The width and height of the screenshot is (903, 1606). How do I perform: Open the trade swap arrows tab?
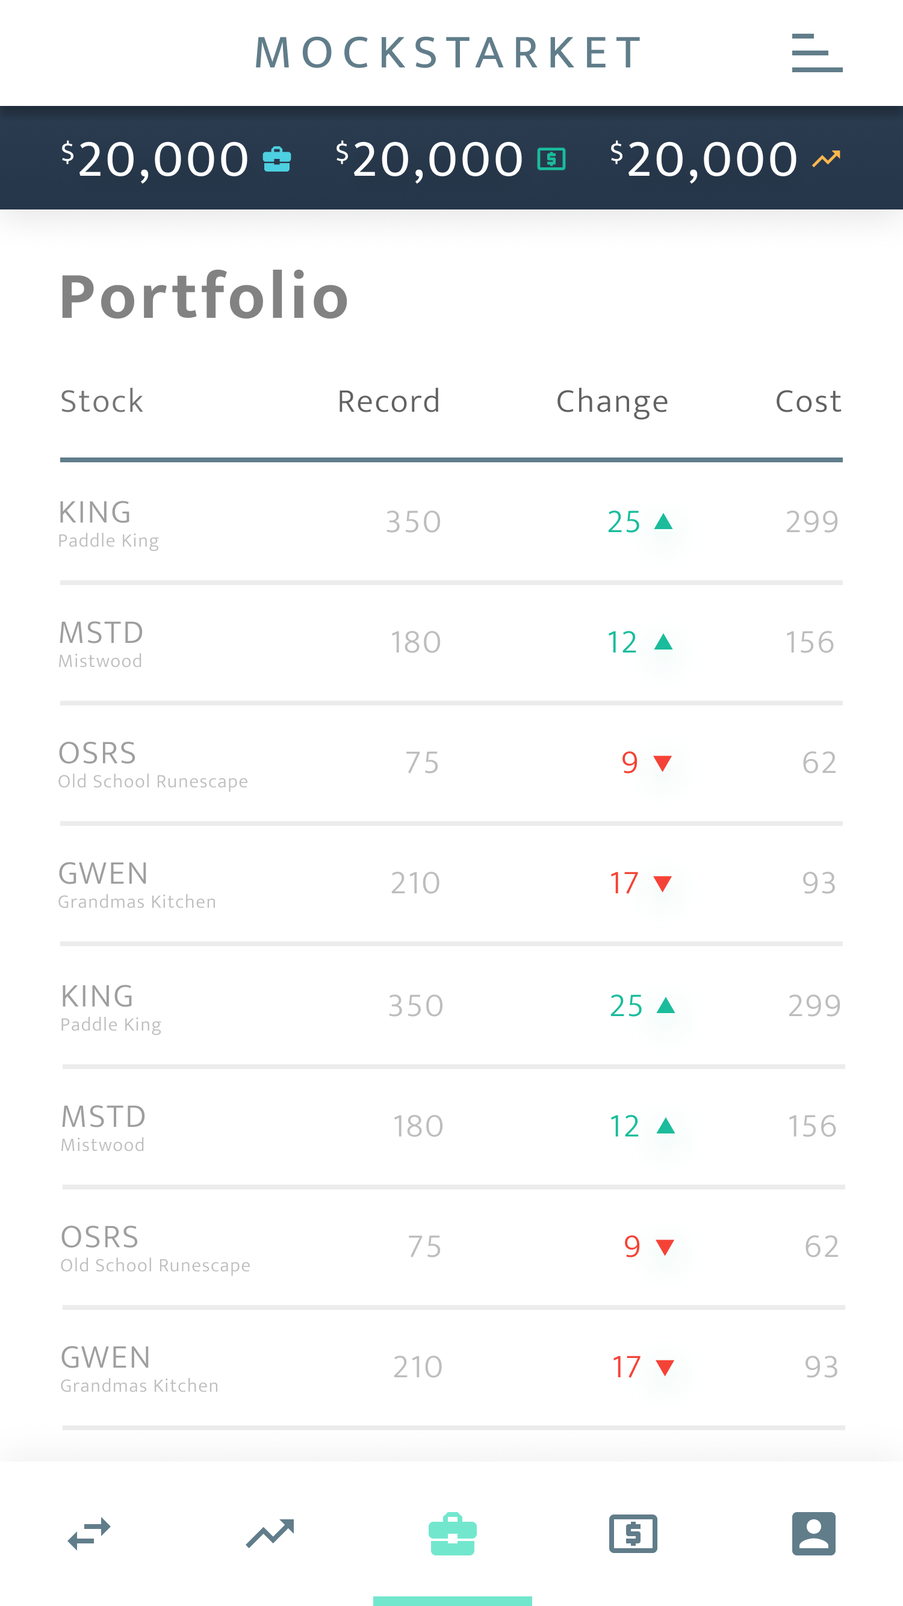pos(89,1534)
